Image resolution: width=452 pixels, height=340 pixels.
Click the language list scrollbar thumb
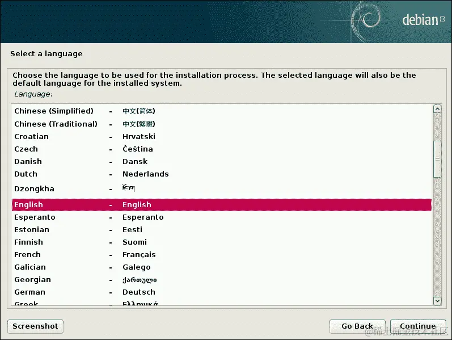point(437,159)
